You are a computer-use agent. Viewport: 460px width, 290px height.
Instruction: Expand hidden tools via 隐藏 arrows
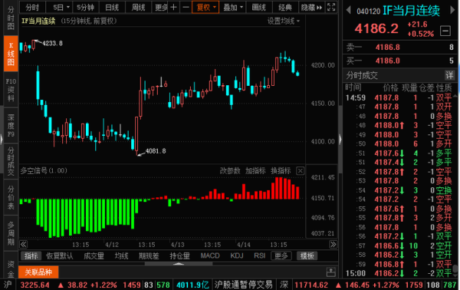[x=311, y=8]
